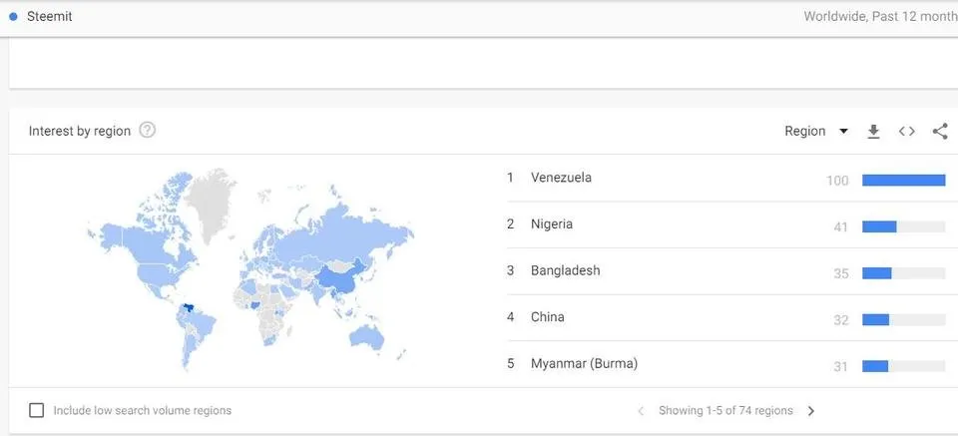Viewport: 958px width, 436px height.
Task: Click the previous page arrow
Action: coord(641,411)
